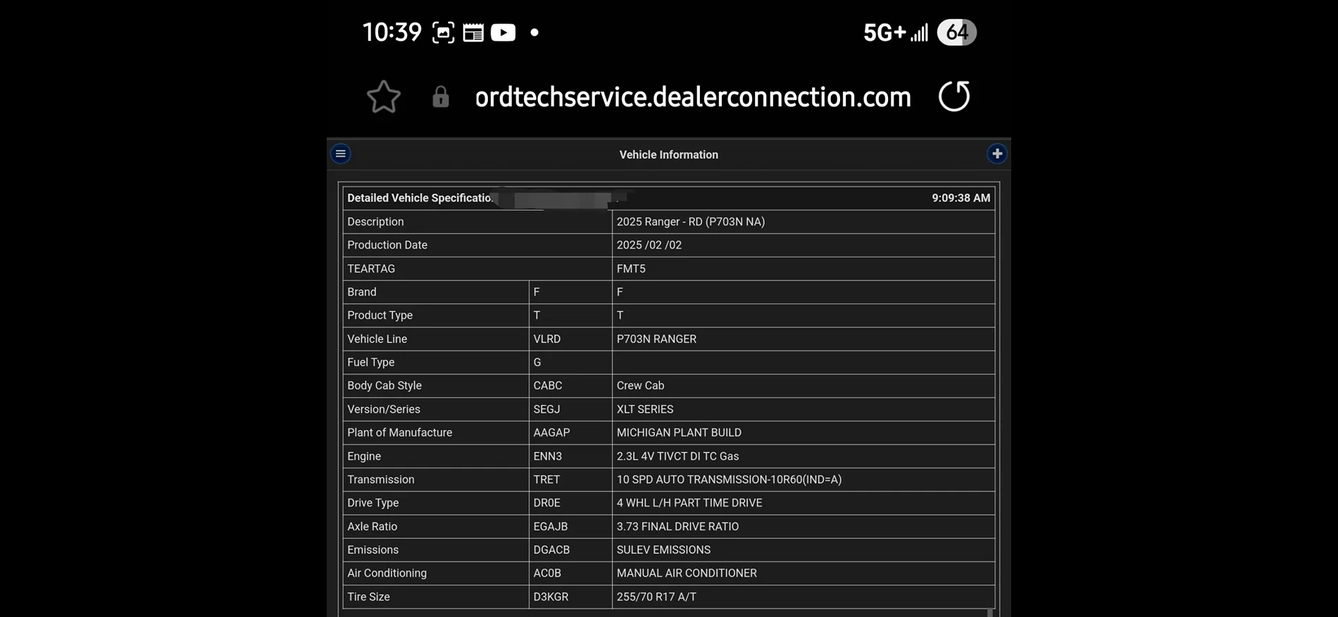This screenshot has width=1338, height=617.
Task: Bookmark page with the star icon
Action: click(384, 96)
